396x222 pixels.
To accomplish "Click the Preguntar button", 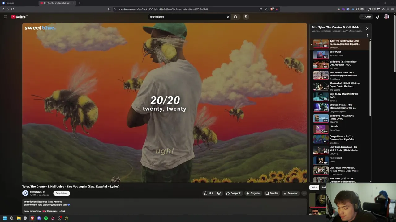I will coord(253,193).
